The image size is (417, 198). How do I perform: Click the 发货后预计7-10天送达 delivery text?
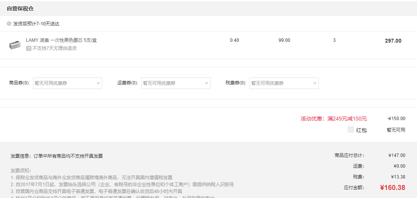point(36,24)
